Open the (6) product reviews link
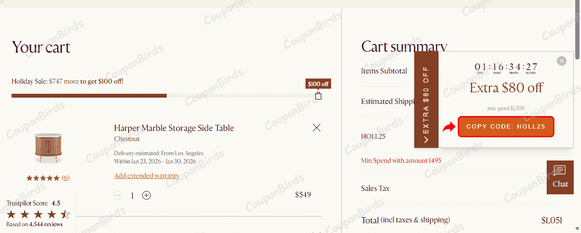Image resolution: width=581 pixels, height=233 pixels. pos(66,177)
